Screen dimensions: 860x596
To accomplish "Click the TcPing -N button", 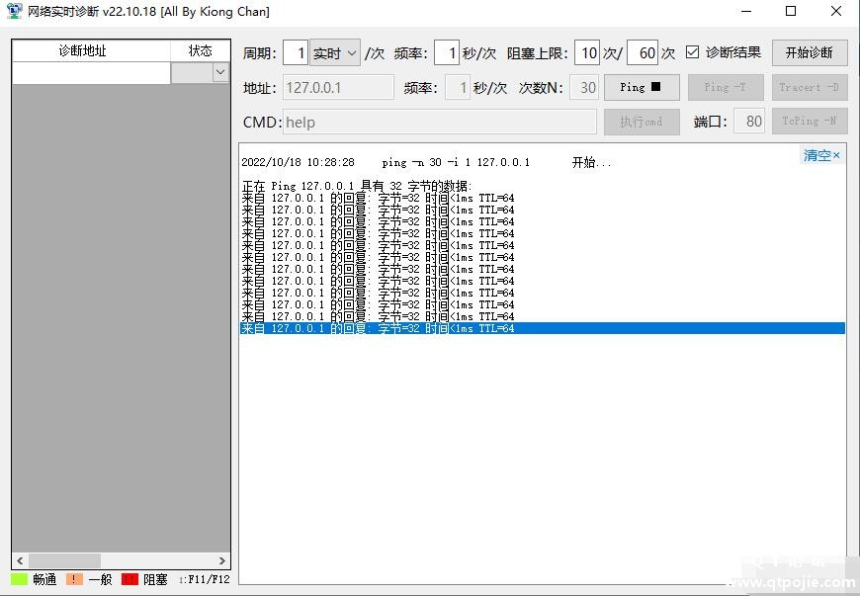I will pyautogui.click(x=810, y=122).
